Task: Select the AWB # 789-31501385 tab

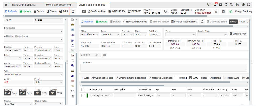Action: 92,5
